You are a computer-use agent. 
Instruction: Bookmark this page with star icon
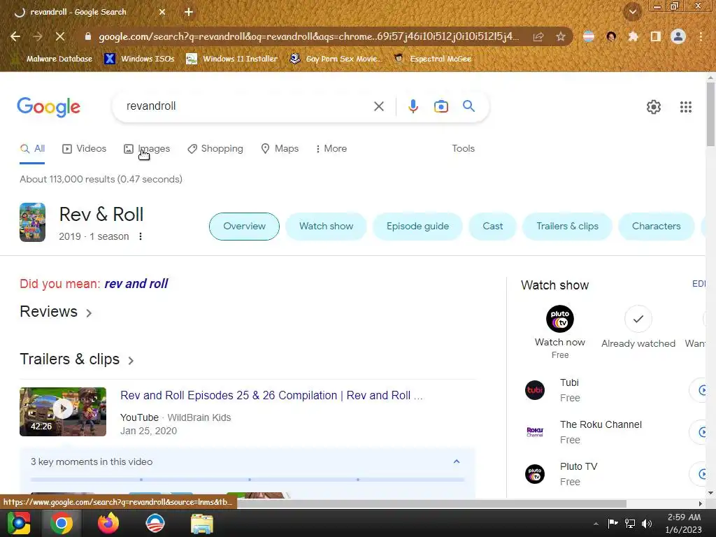[x=561, y=36]
